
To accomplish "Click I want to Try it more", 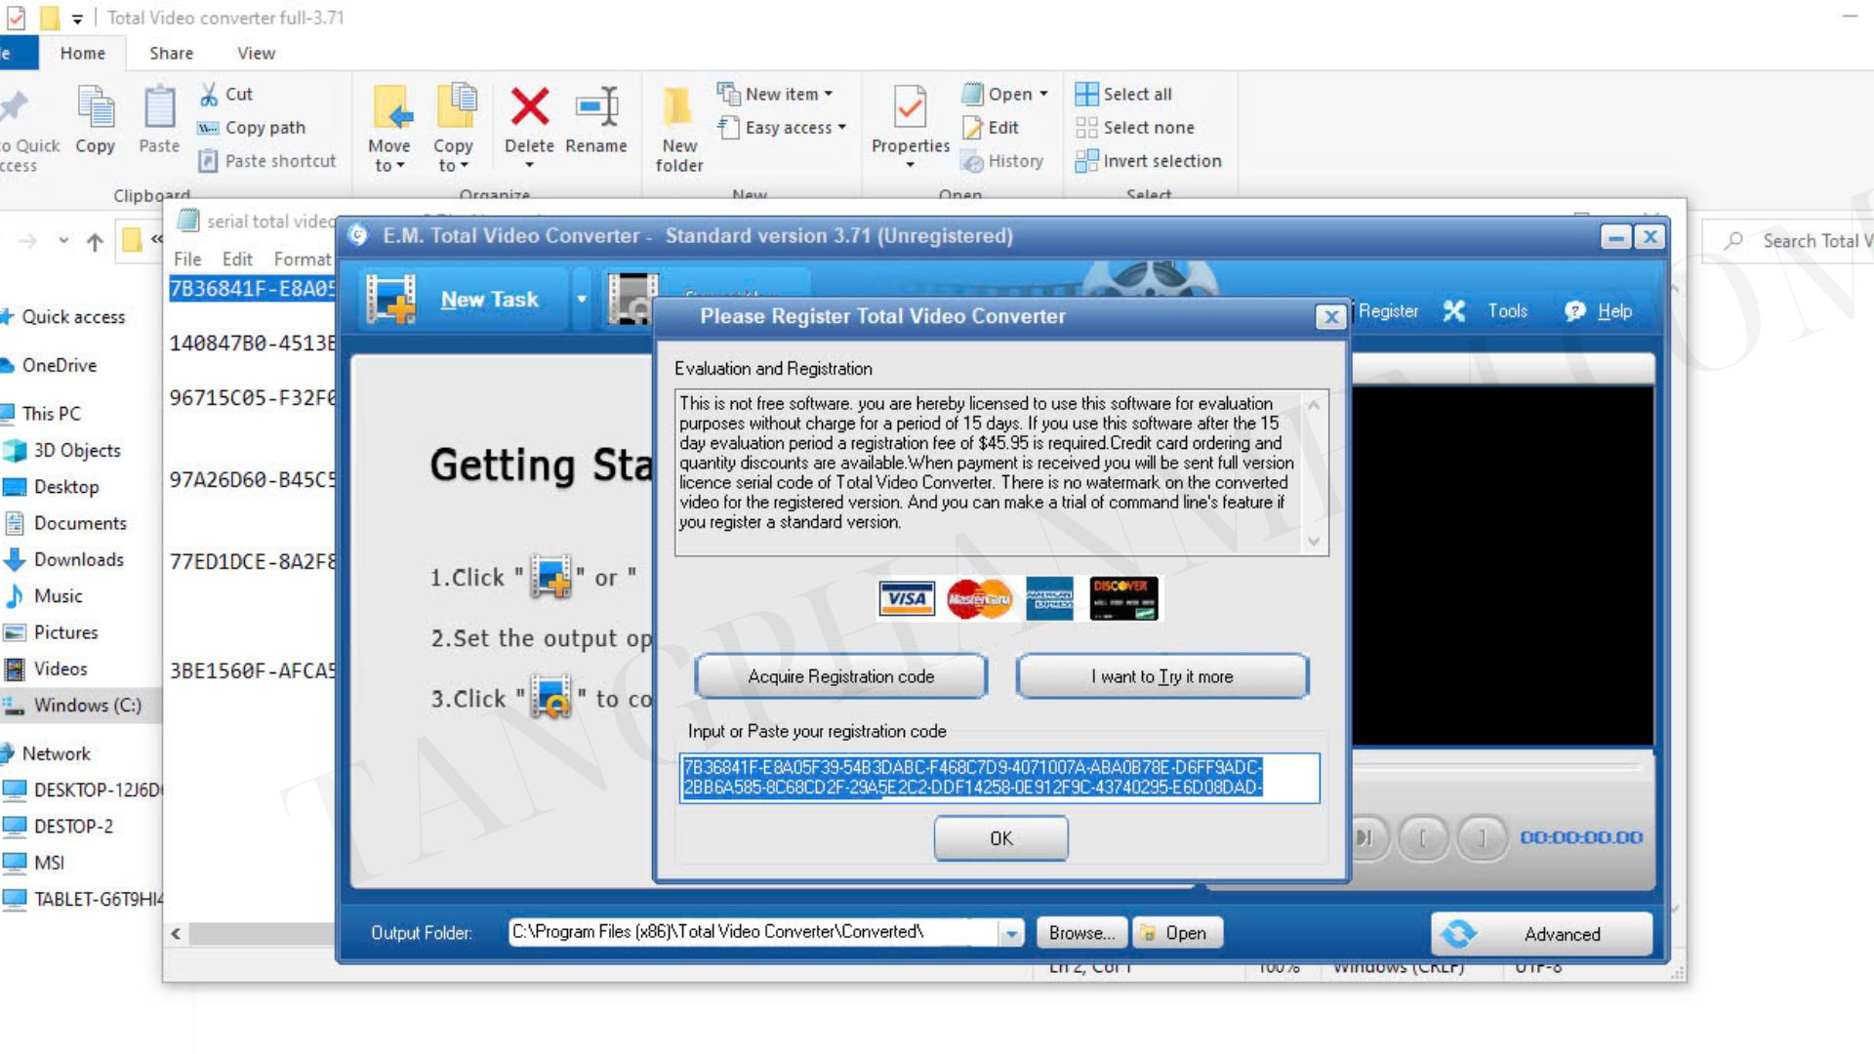I will (x=1161, y=676).
